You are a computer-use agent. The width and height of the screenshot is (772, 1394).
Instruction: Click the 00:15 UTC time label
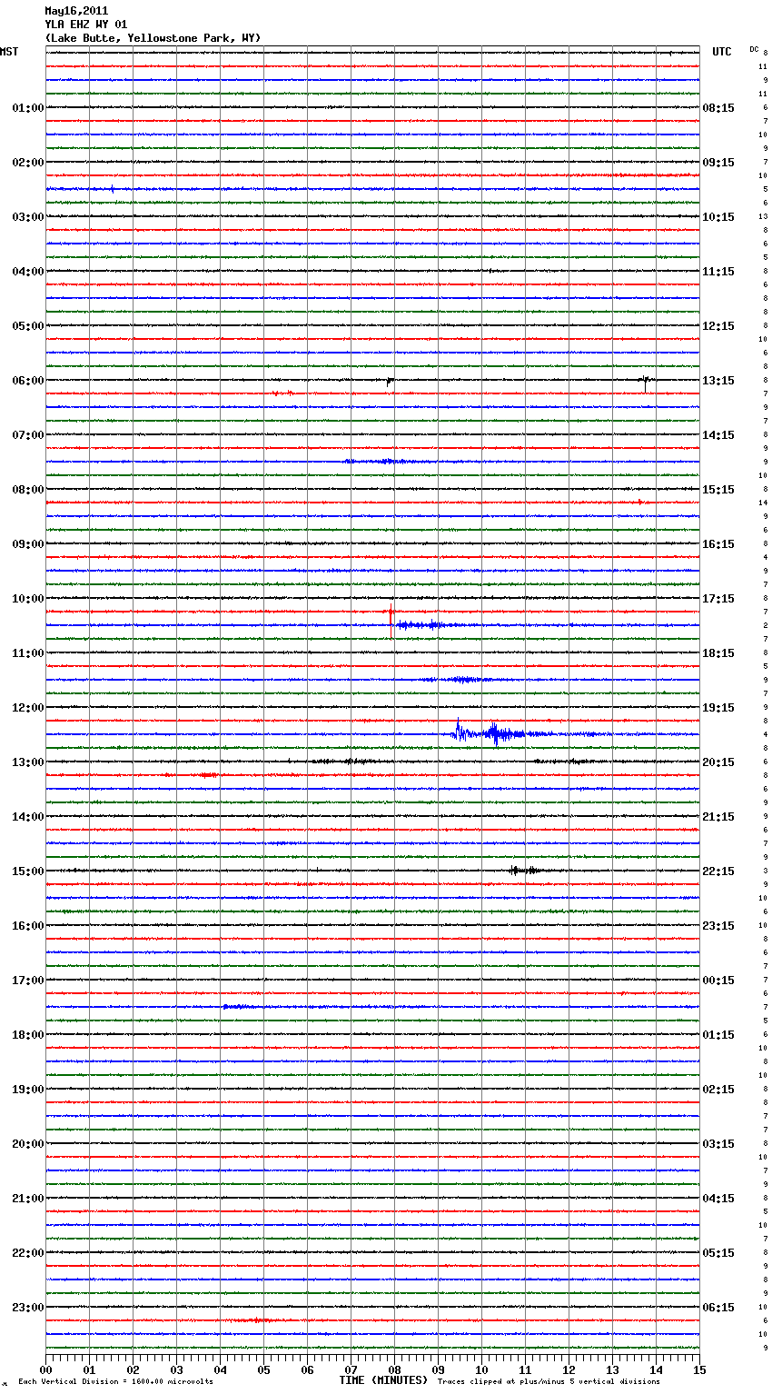click(718, 981)
